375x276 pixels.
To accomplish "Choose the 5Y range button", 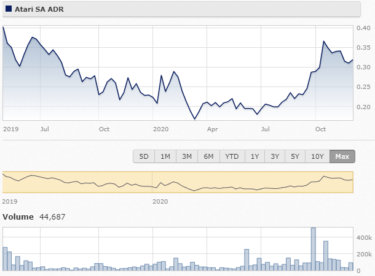I will pos(295,156).
